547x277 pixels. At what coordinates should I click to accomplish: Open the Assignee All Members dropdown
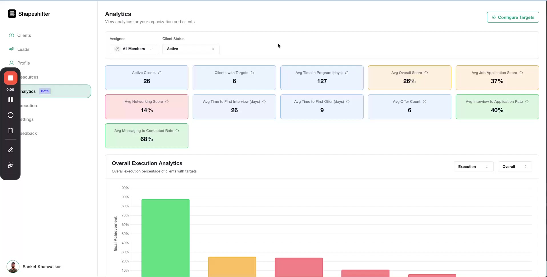tap(134, 49)
